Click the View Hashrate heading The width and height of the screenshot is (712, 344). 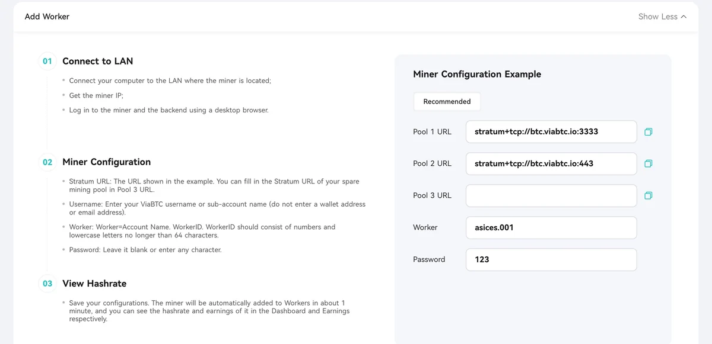tap(94, 284)
